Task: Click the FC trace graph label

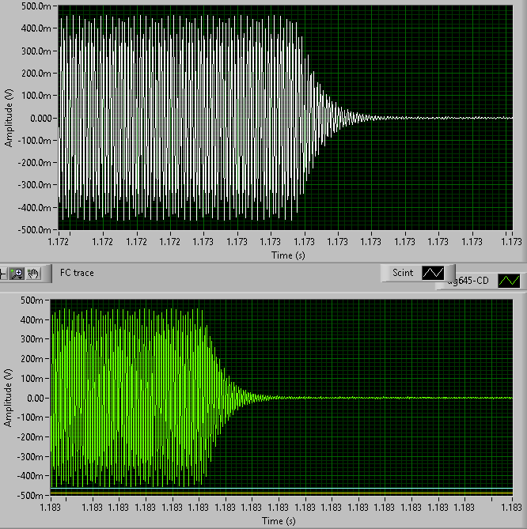Action: click(77, 273)
